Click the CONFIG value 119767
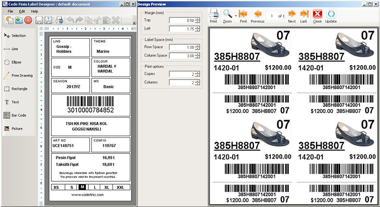This screenshot has height=207, width=380. pos(109,146)
